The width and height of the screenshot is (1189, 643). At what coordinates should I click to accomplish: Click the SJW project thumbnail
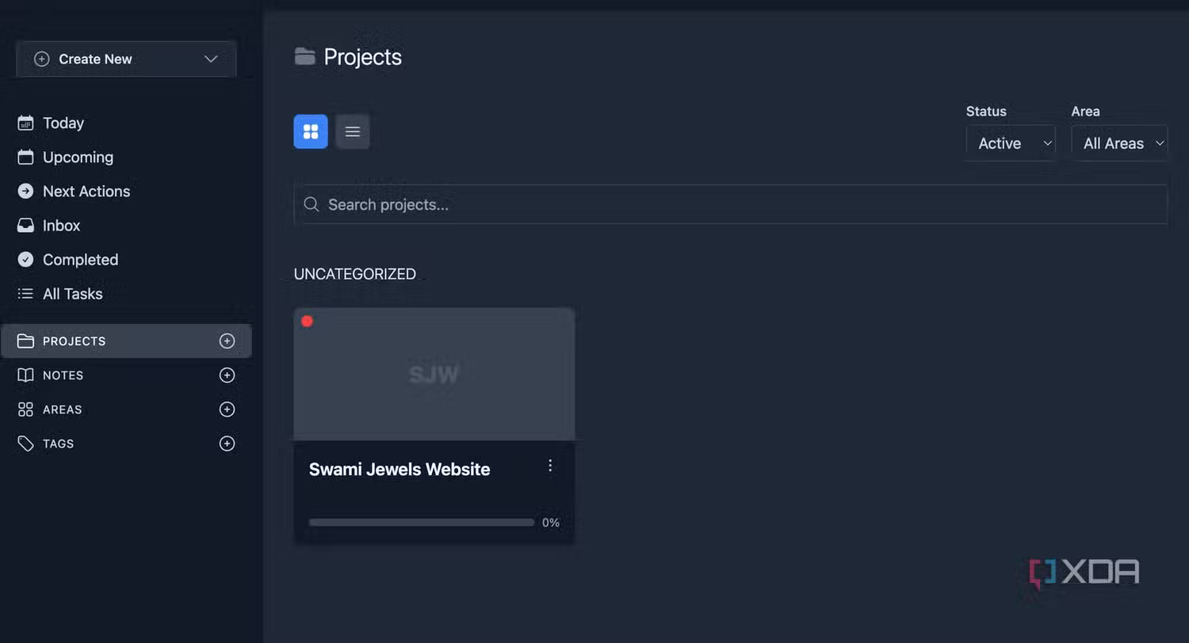(x=434, y=374)
